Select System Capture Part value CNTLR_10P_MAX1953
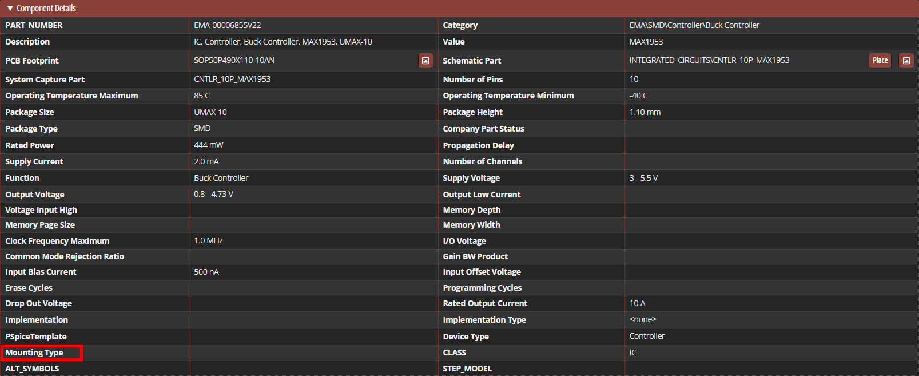 232,79
